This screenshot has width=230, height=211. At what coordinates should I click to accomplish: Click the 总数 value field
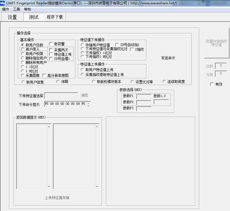pos(221,66)
